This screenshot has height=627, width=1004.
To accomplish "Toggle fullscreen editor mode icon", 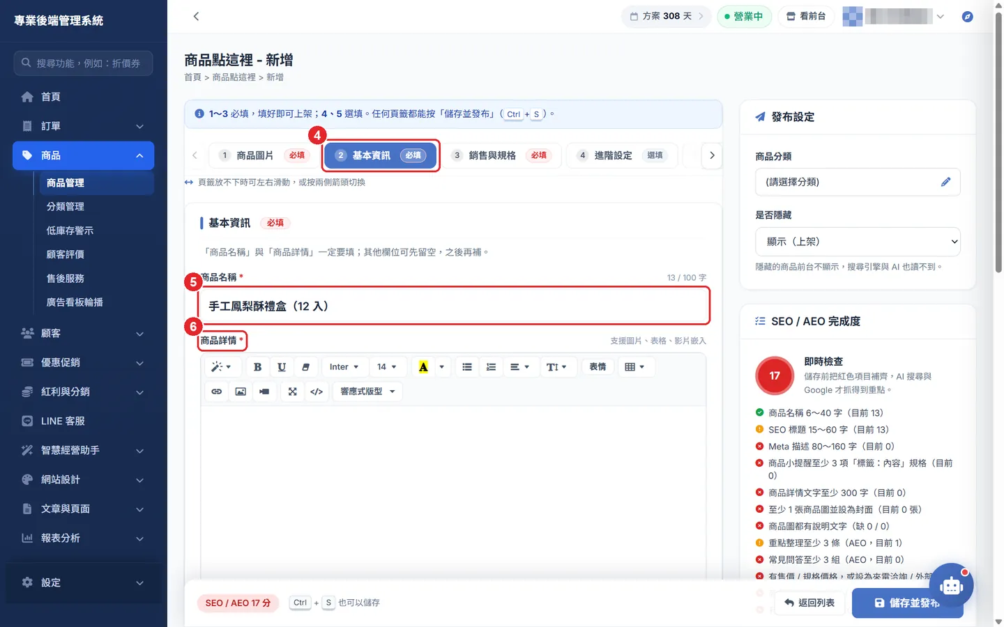I will pos(293,392).
